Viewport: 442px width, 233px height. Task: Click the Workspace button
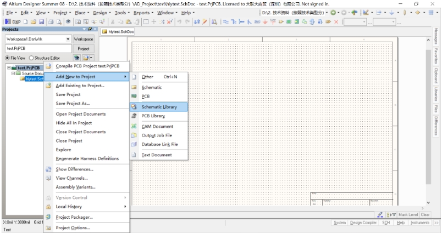84,39
